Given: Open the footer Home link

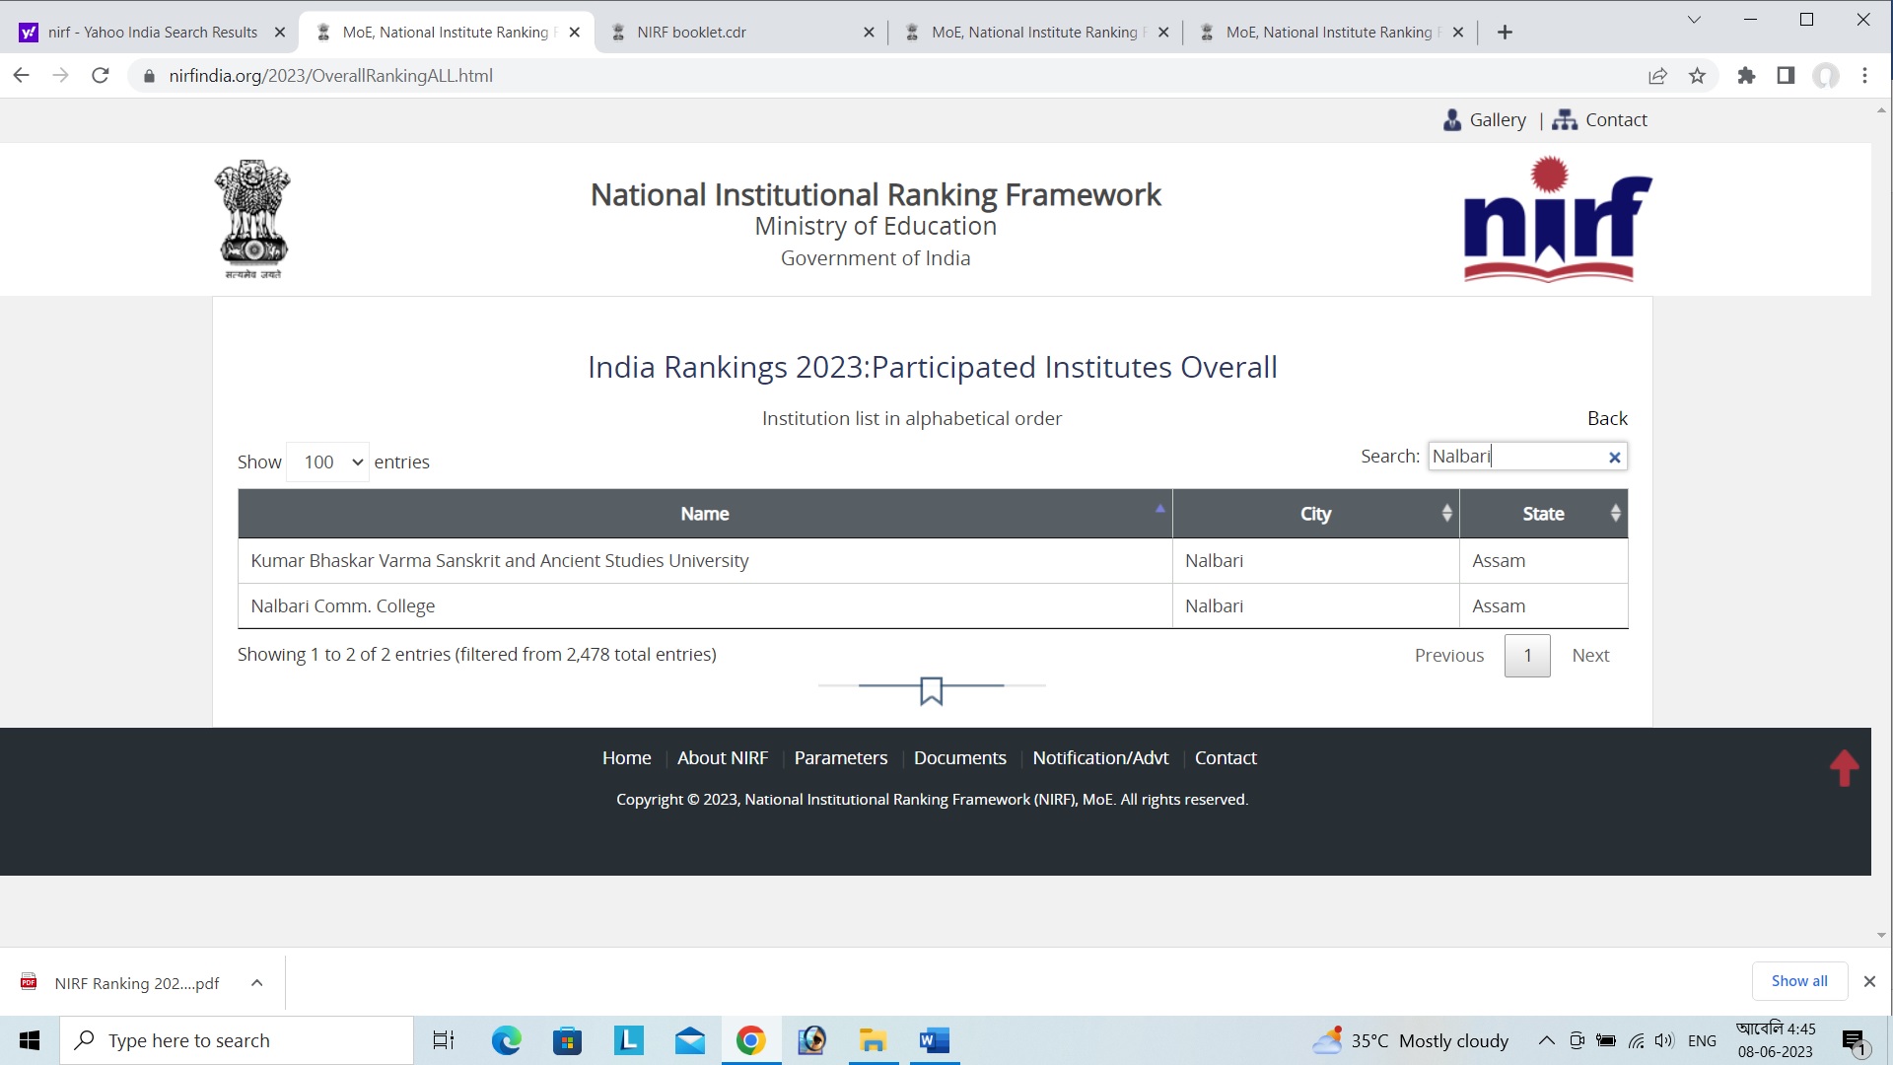Looking at the screenshot, I should (627, 758).
